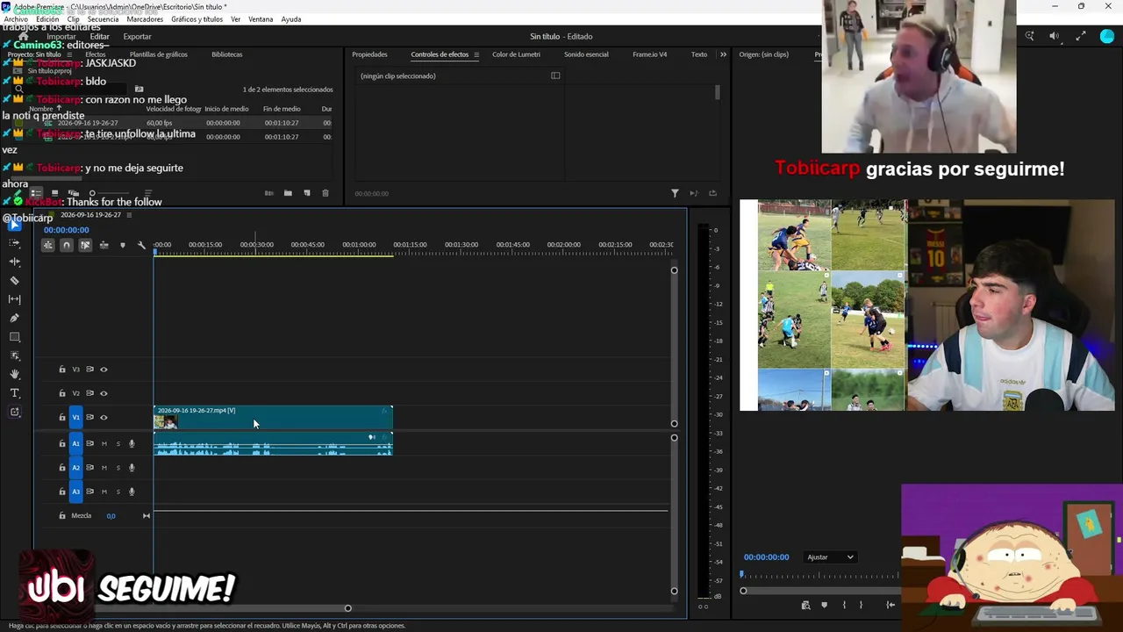Select the Razor tool in the toolbar
Viewport: 1123px width, 632px height.
(x=14, y=281)
